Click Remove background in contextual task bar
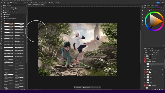This screenshot has width=165, height=93. tap(87, 87)
